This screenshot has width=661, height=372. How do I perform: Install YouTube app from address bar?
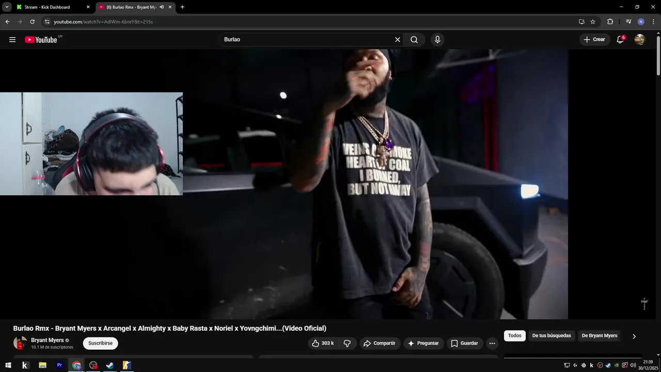(x=581, y=22)
